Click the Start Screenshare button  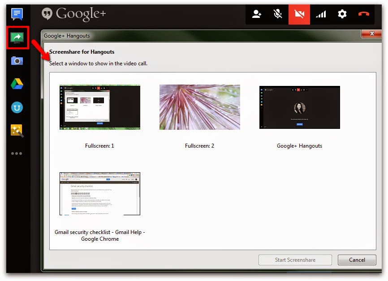tap(295, 260)
